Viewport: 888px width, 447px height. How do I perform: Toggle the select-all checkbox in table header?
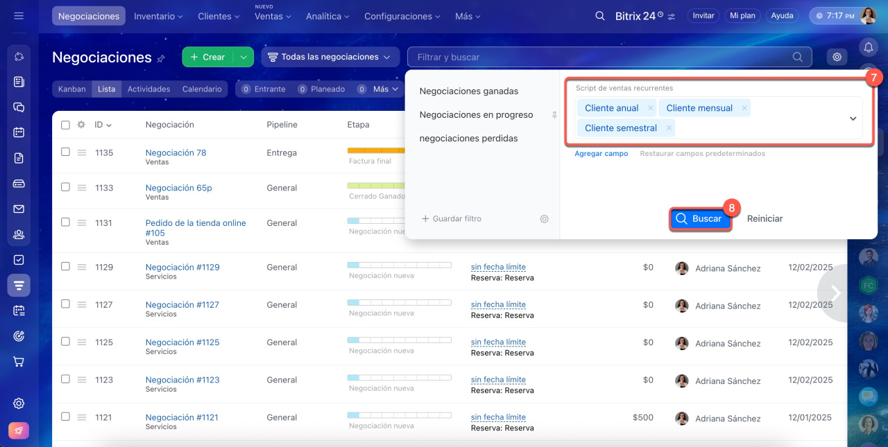(x=65, y=125)
